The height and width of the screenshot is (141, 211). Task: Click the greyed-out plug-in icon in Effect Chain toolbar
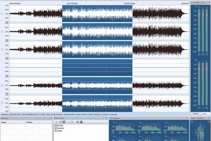[57, 122]
